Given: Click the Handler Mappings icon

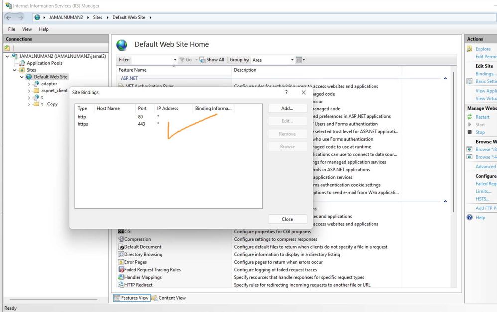Looking at the screenshot, I should [x=121, y=277].
